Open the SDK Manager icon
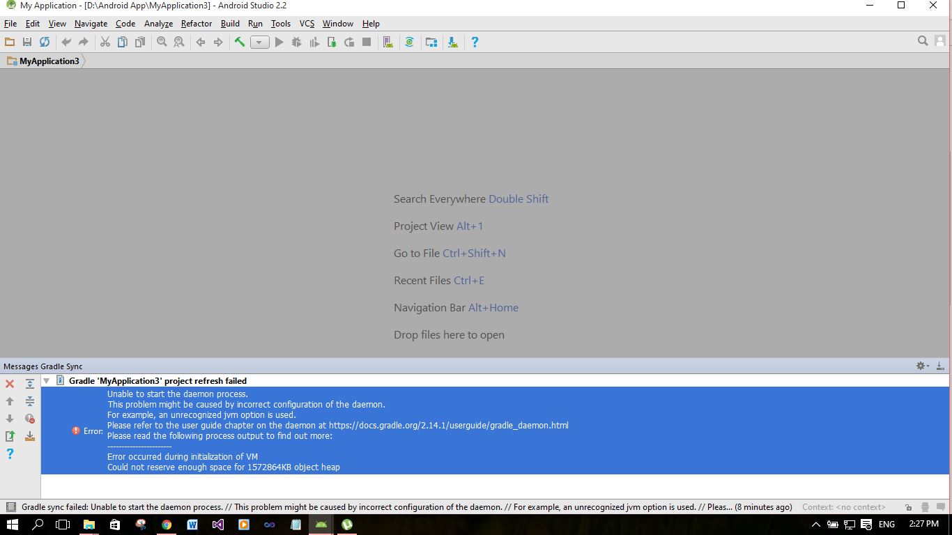Image resolution: width=952 pixels, height=535 pixels. coord(453,42)
